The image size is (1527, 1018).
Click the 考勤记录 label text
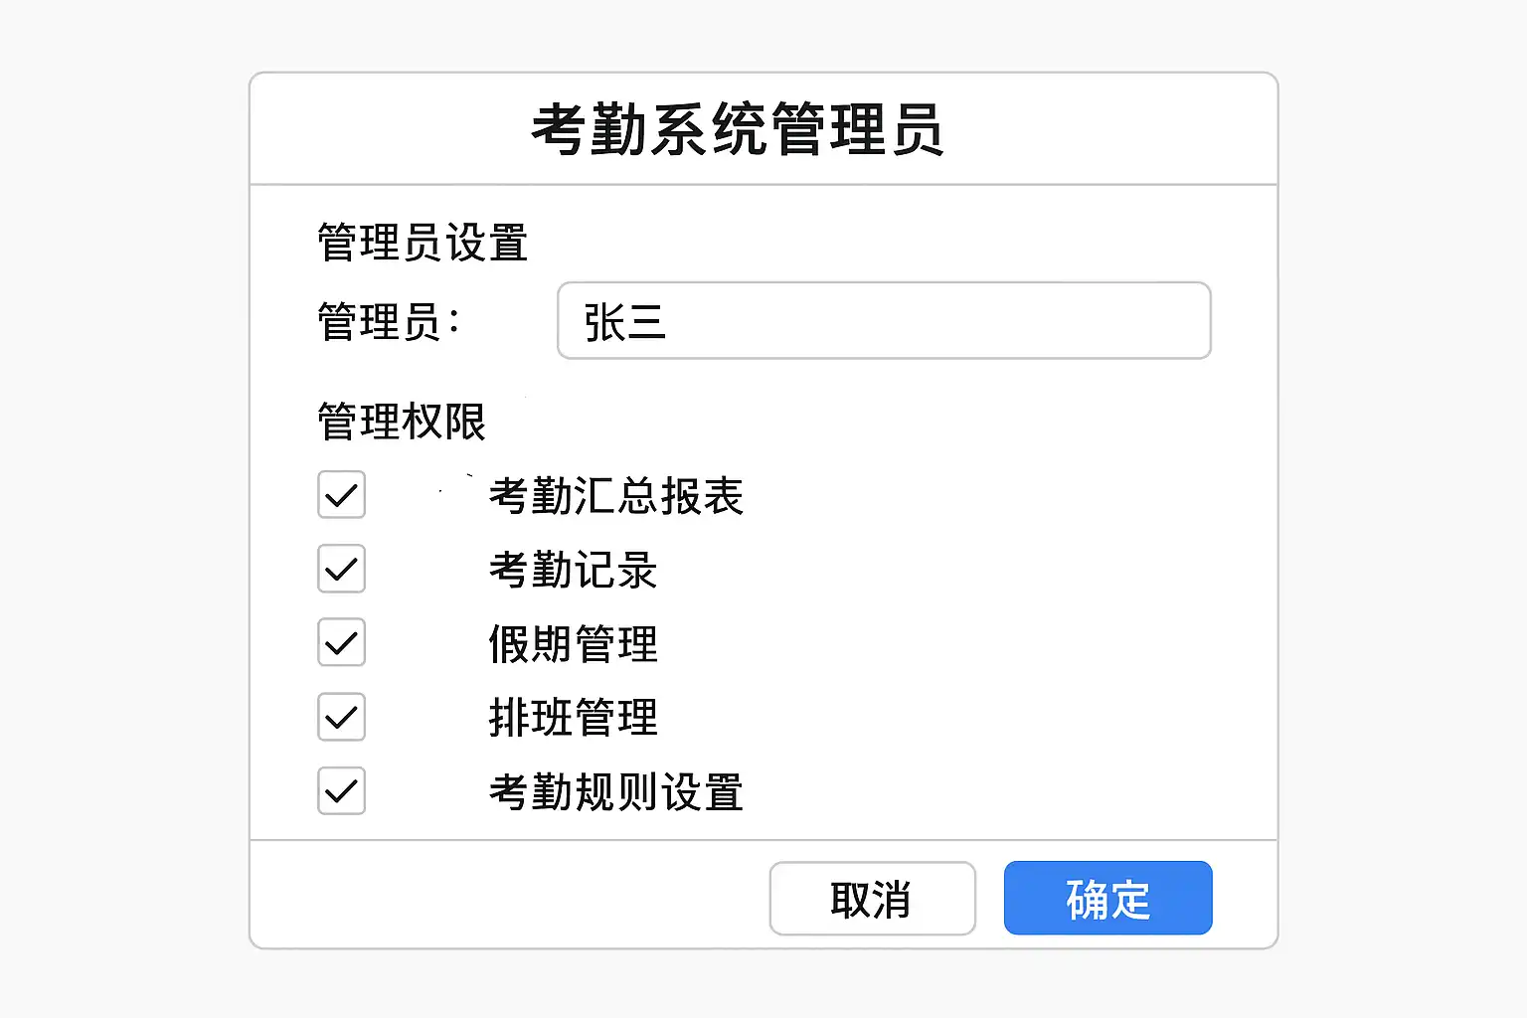(x=573, y=571)
